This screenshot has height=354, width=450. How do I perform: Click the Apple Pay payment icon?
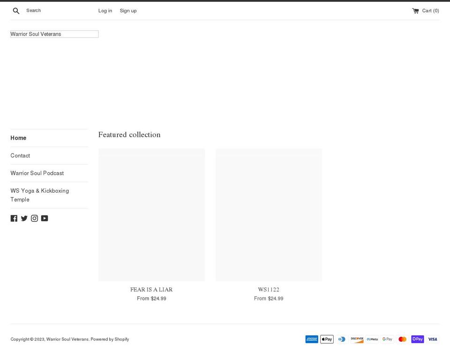(x=327, y=339)
